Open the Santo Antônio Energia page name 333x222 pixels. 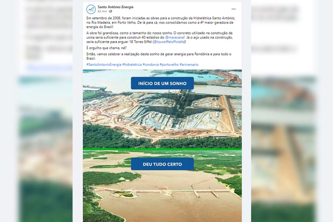pos(116,7)
